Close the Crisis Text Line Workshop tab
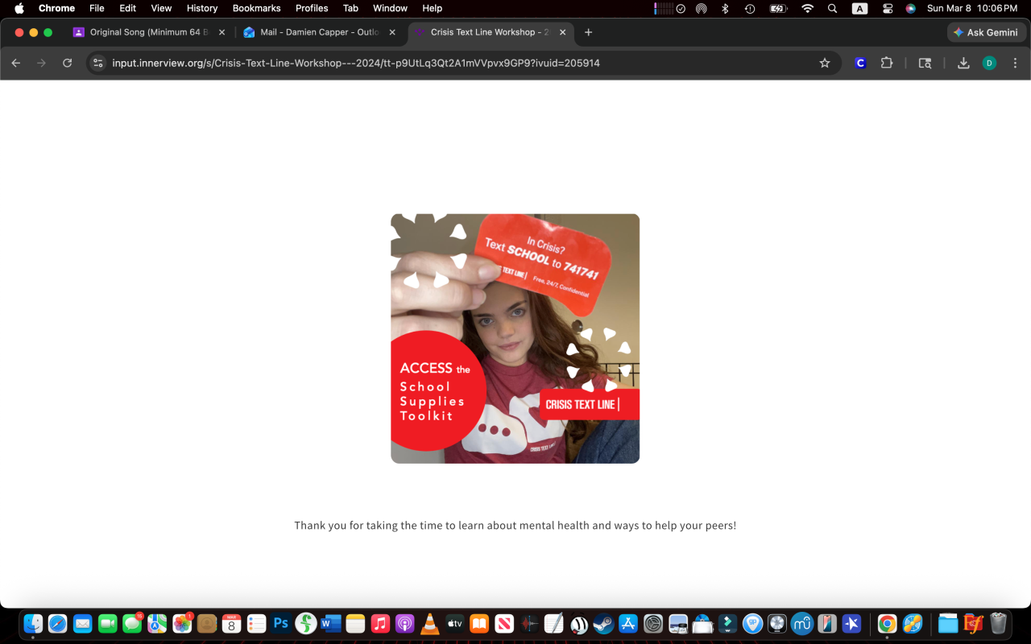Viewport: 1031px width, 644px height. pos(563,32)
